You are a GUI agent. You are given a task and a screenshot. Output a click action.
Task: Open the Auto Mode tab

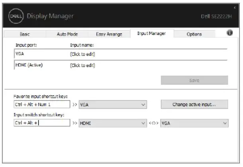pos(67,34)
